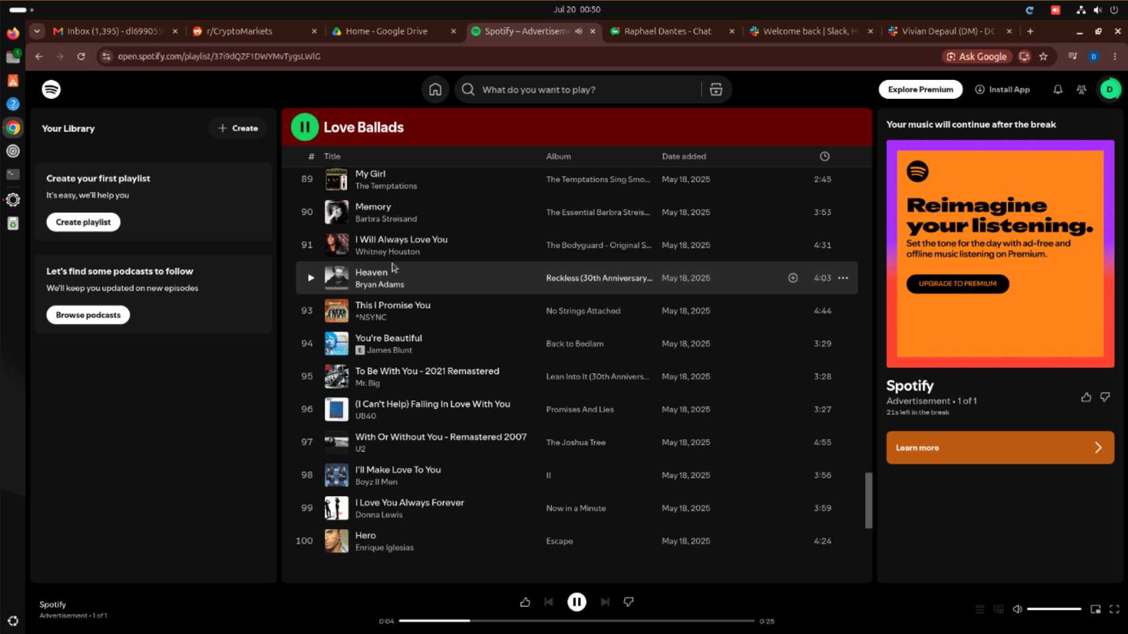
Task: Open the Browse icon beside the search box
Action: [x=716, y=90]
